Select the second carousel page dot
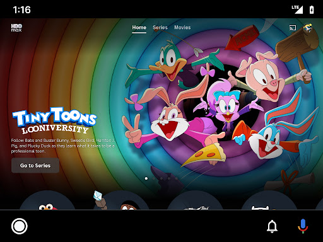323x242 pixels. coord(154,178)
